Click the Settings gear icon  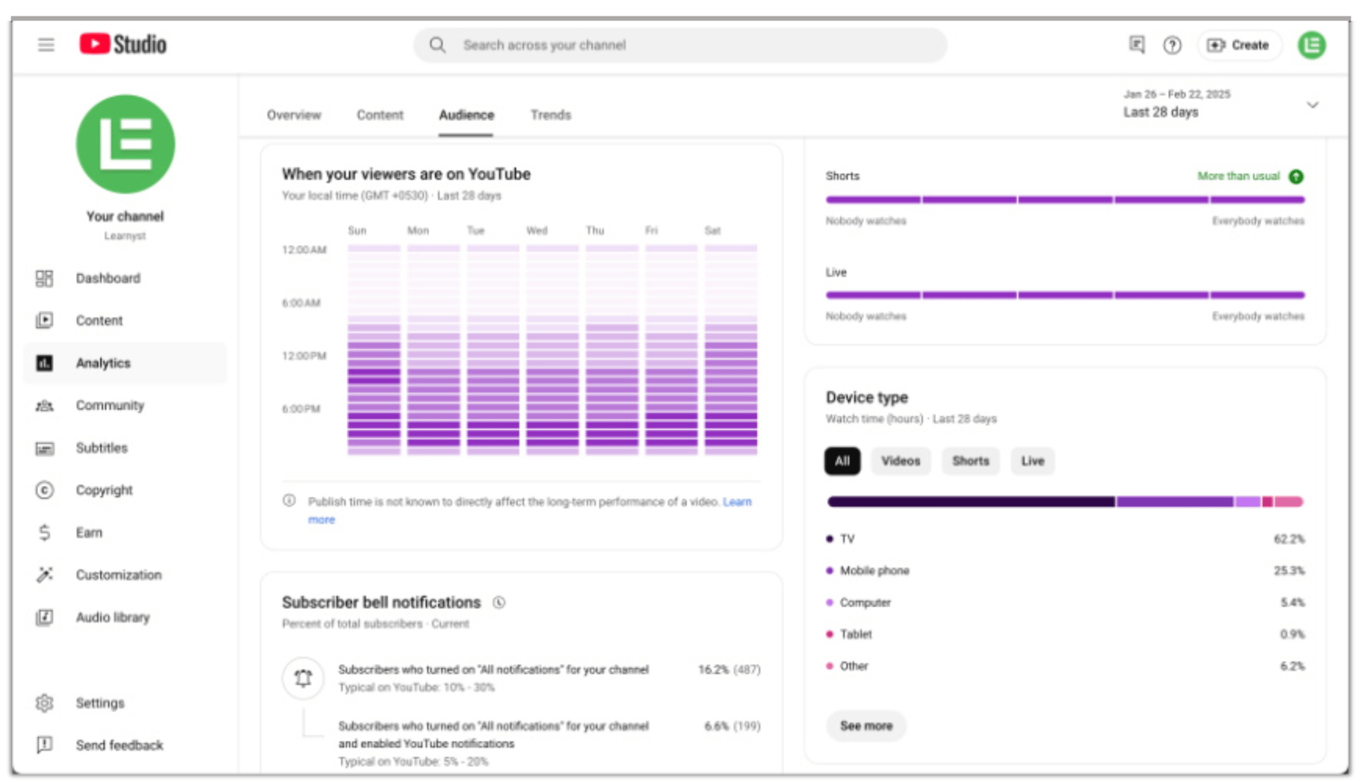point(45,703)
